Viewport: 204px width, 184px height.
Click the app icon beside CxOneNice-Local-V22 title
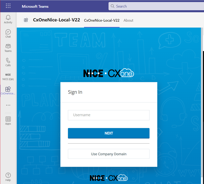tap(26, 20)
